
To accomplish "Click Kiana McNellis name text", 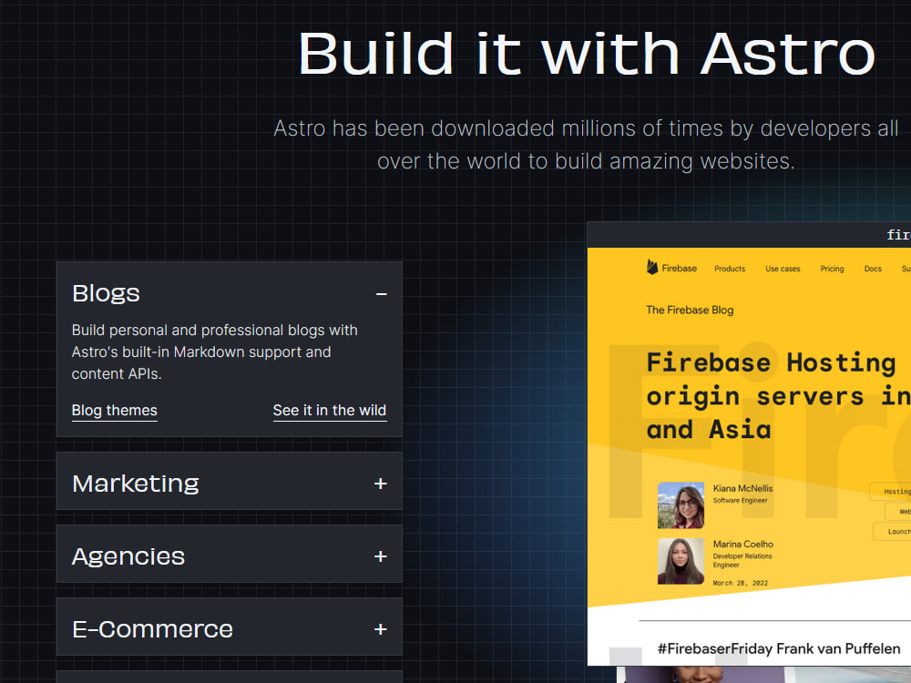I will pyautogui.click(x=743, y=488).
